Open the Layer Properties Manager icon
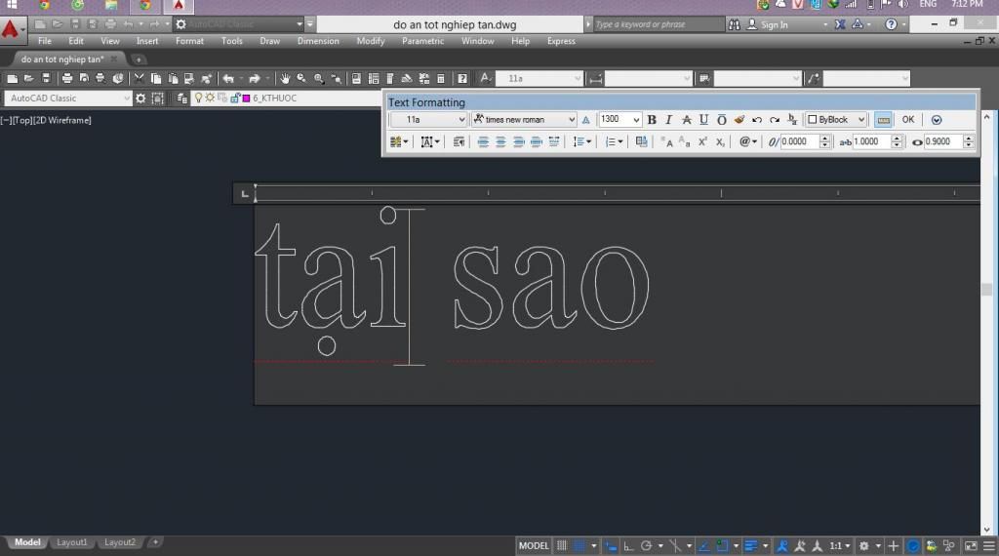 [182, 99]
